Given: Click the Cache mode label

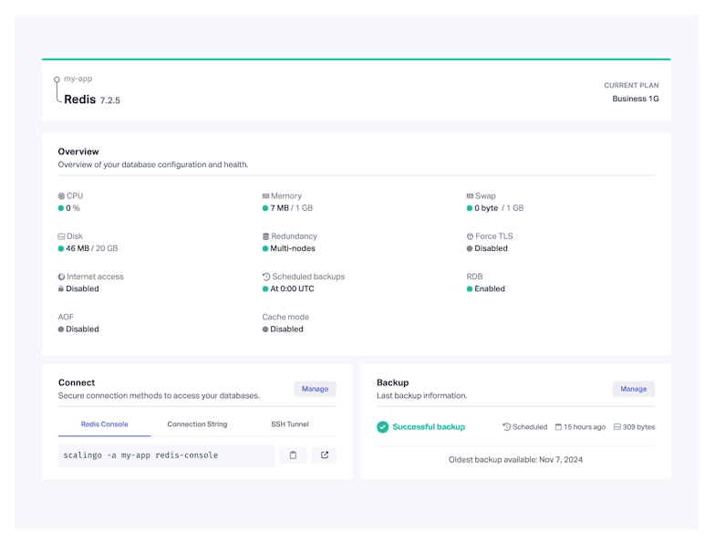Looking at the screenshot, I should 285,318.
